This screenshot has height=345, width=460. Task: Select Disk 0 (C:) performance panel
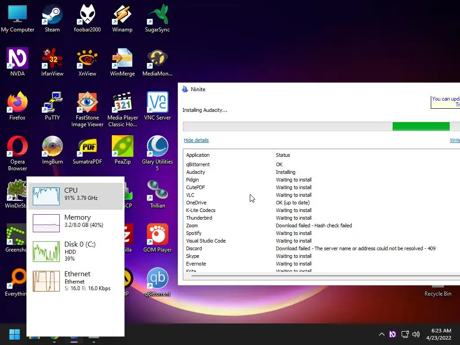(75, 251)
